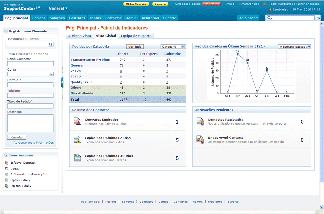Open Transportation Problem category link

click(90, 60)
